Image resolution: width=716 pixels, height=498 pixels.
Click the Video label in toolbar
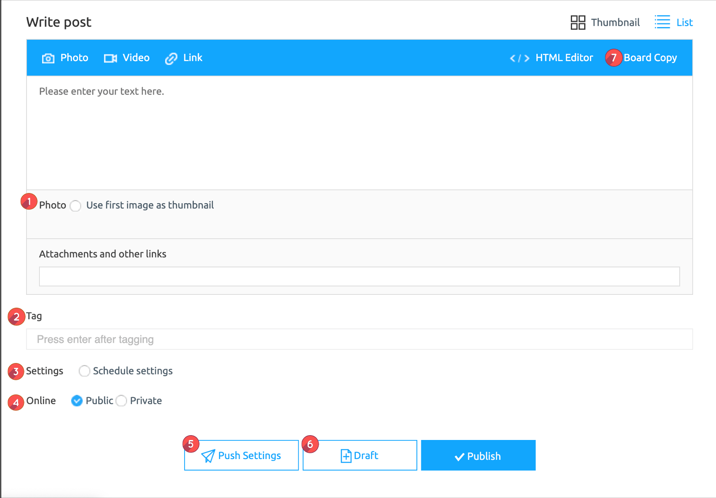click(136, 58)
